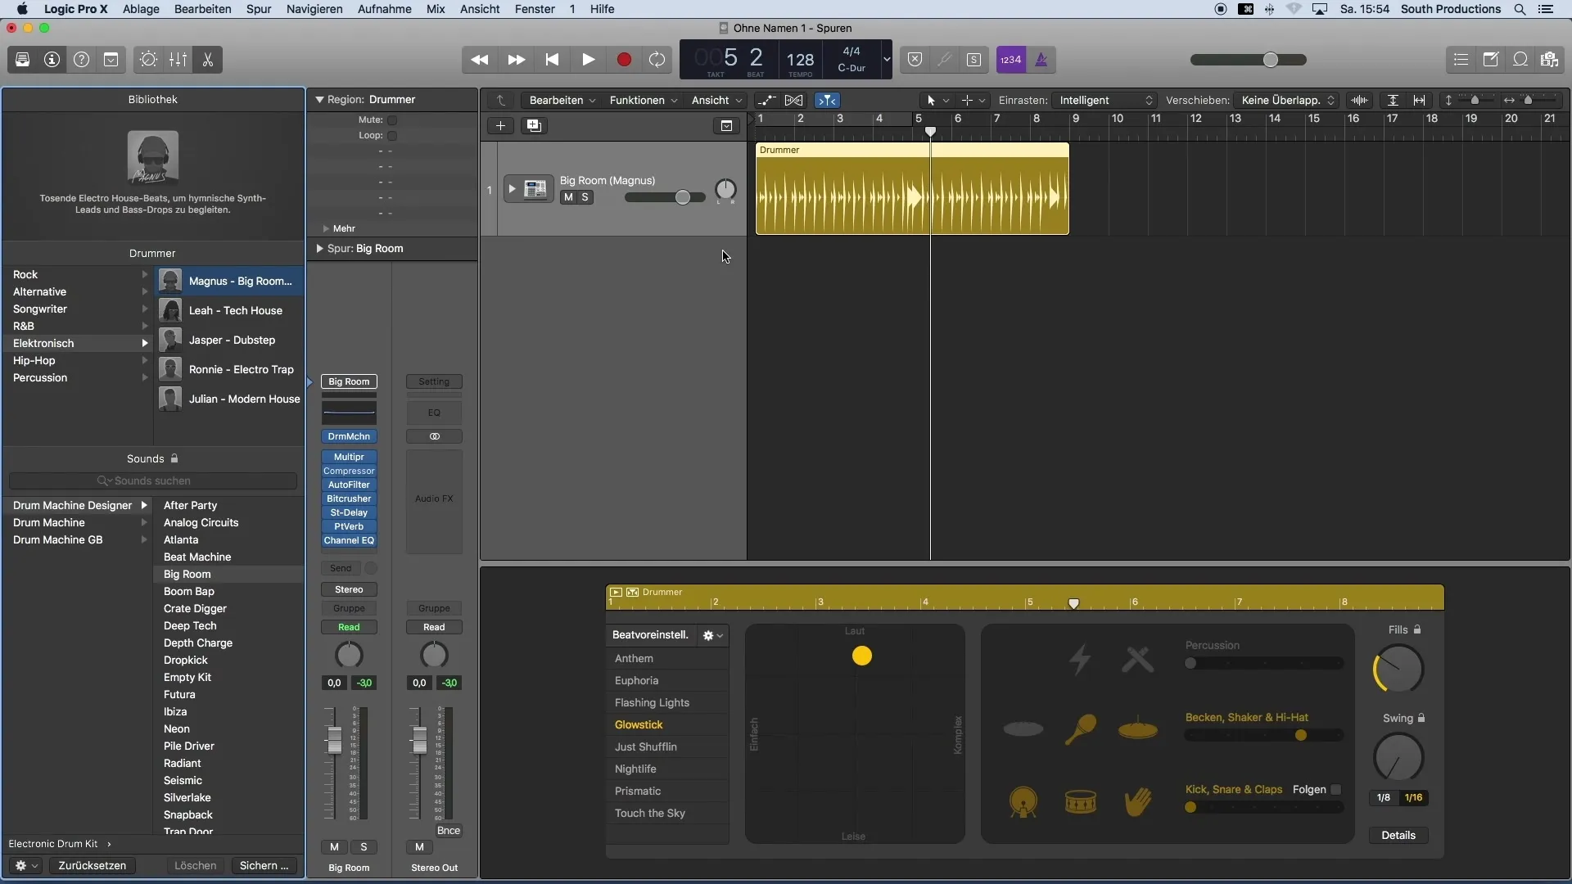Click the Record button in transport

(x=623, y=60)
